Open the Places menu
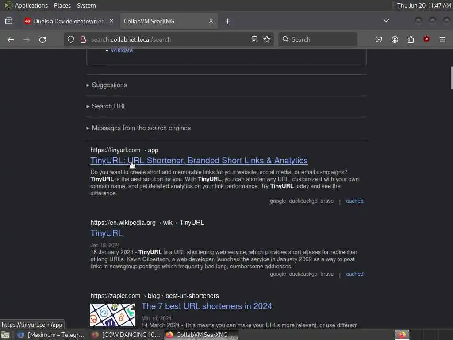The height and width of the screenshot is (340, 453). click(x=62, y=5)
